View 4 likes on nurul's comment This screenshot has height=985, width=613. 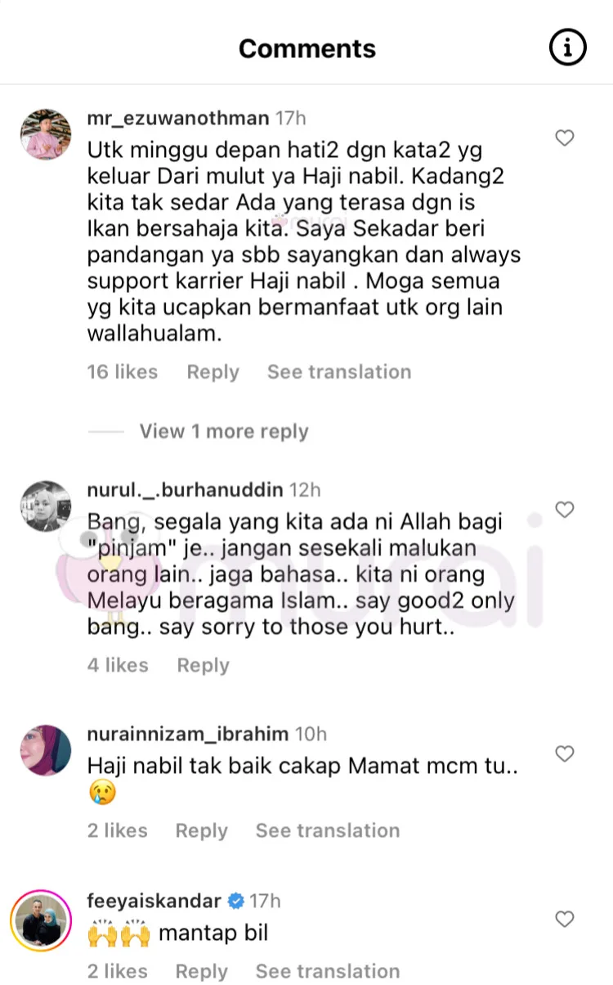(118, 665)
